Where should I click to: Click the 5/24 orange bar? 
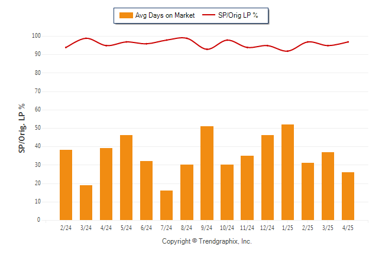pos(126,178)
